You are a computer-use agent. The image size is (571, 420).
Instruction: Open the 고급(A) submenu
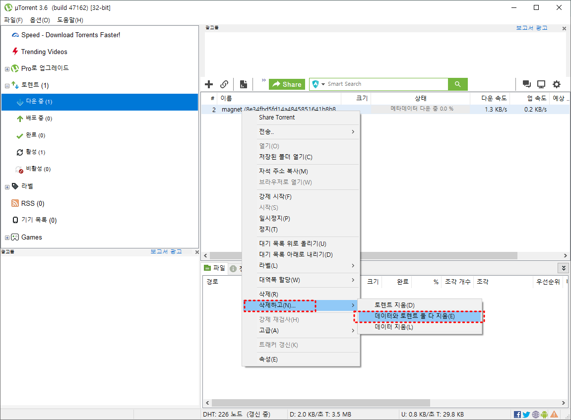pyautogui.click(x=301, y=330)
